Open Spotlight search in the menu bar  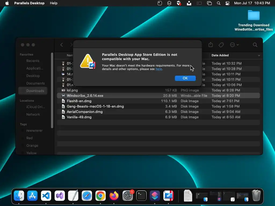[x=219, y=3]
